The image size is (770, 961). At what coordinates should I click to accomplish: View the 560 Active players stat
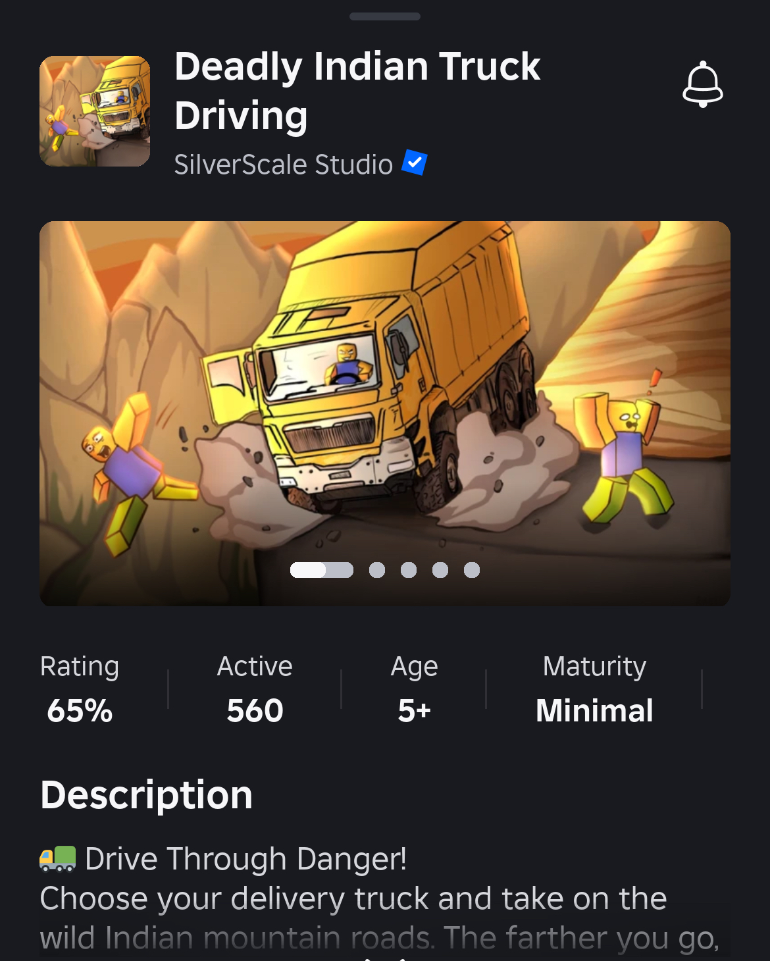(255, 689)
